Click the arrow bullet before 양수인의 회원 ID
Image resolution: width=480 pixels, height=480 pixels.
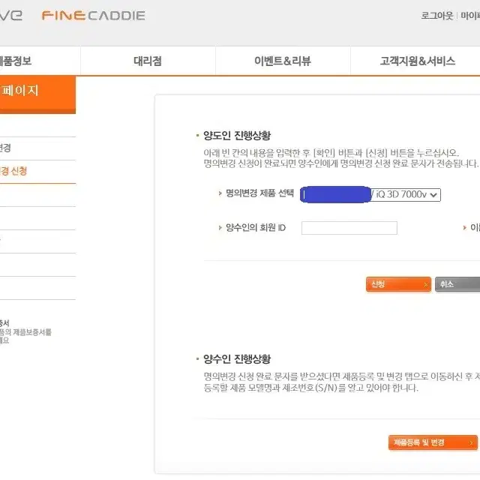[x=220, y=227]
